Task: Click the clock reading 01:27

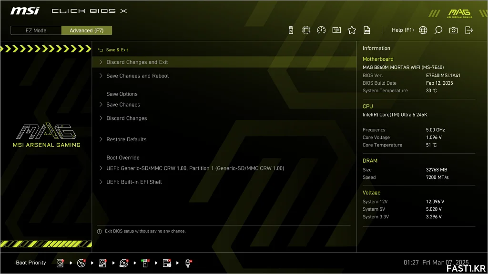Action: (x=411, y=263)
